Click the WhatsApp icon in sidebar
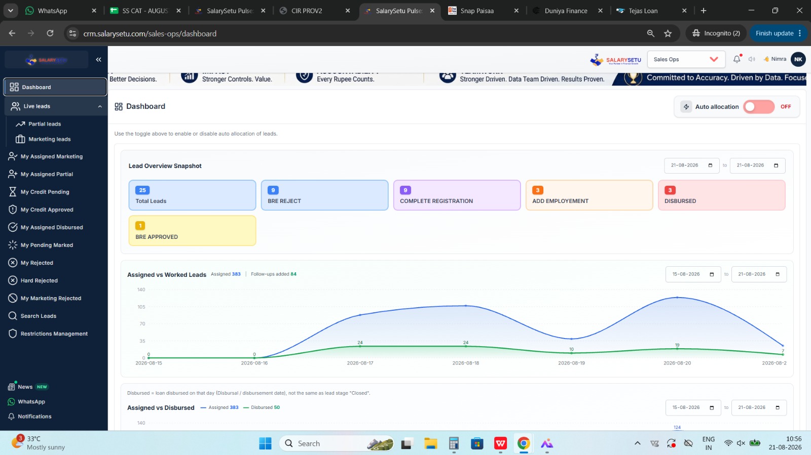The height and width of the screenshot is (455, 811). click(x=11, y=402)
